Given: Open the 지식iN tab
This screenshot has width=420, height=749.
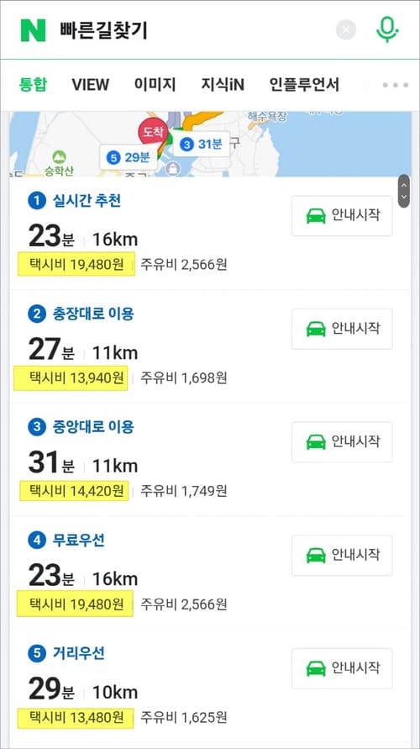Looking at the screenshot, I should tap(223, 85).
